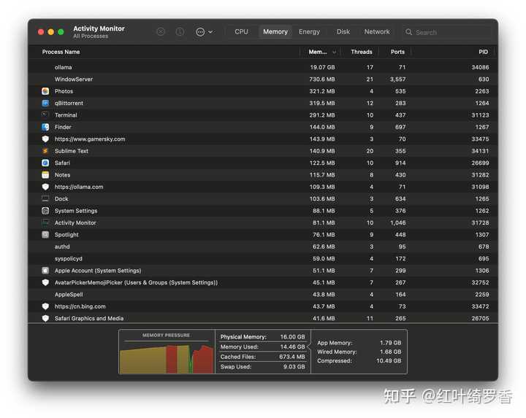Click the 19.07 GB memory value
The height and width of the screenshot is (418, 526).
point(322,67)
